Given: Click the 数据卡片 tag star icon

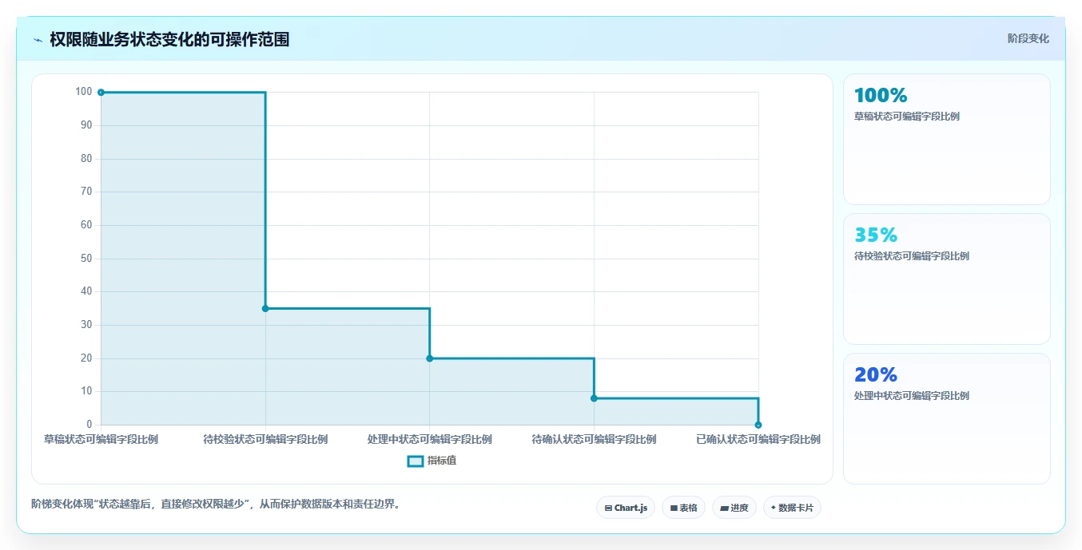Looking at the screenshot, I should 774,508.
